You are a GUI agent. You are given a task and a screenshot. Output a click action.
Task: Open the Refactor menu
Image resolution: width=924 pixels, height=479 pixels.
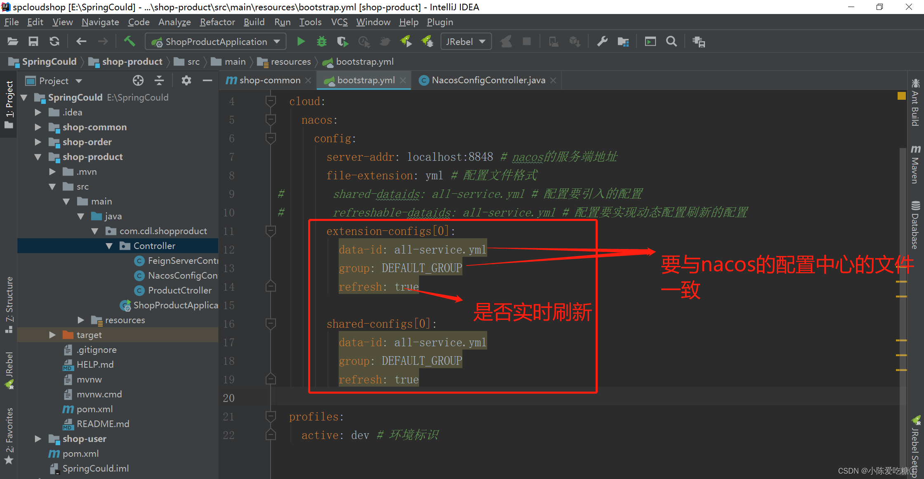click(x=217, y=22)
